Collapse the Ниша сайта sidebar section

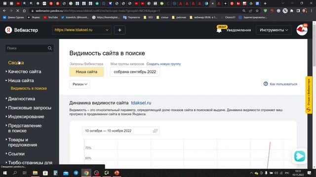[x=21, y=81]
